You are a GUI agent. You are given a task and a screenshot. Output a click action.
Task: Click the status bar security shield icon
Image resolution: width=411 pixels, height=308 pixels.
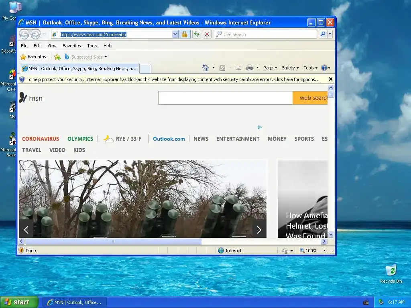click(x=22, y=250)
